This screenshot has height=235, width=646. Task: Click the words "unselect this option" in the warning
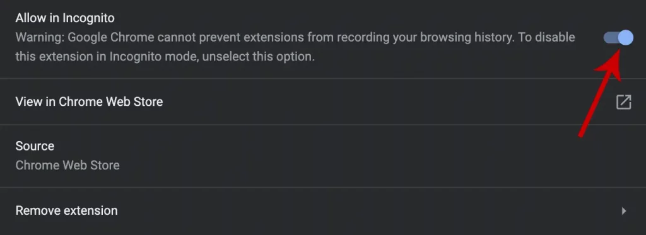pos(258,57)
